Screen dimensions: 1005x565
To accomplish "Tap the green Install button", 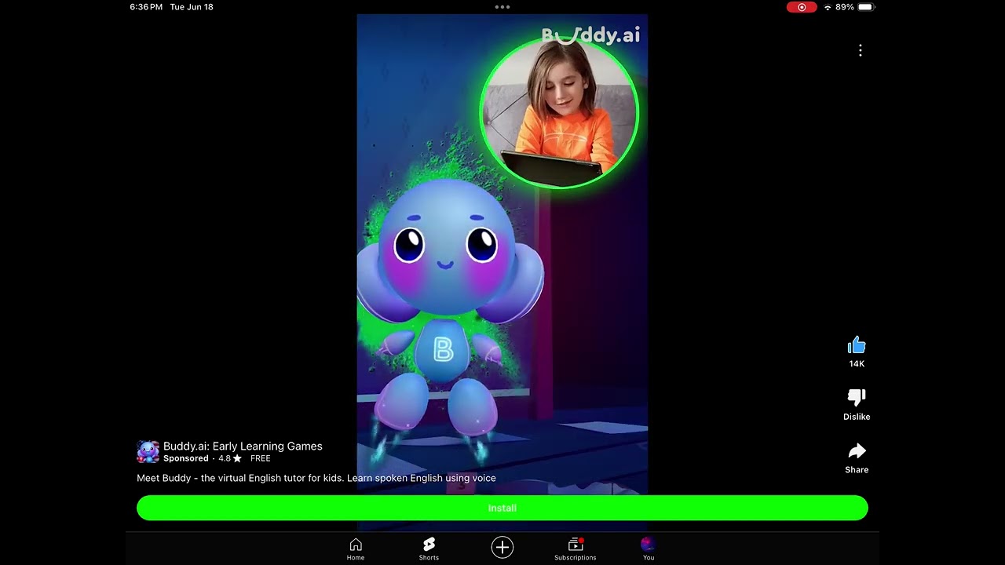I will click(502, 508).
